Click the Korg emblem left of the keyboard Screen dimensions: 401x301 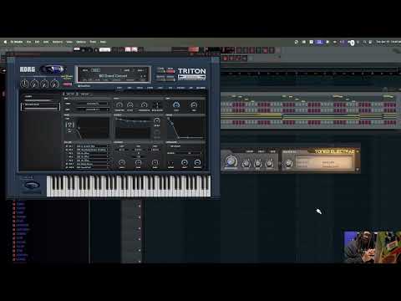click(x=32, y=185)
